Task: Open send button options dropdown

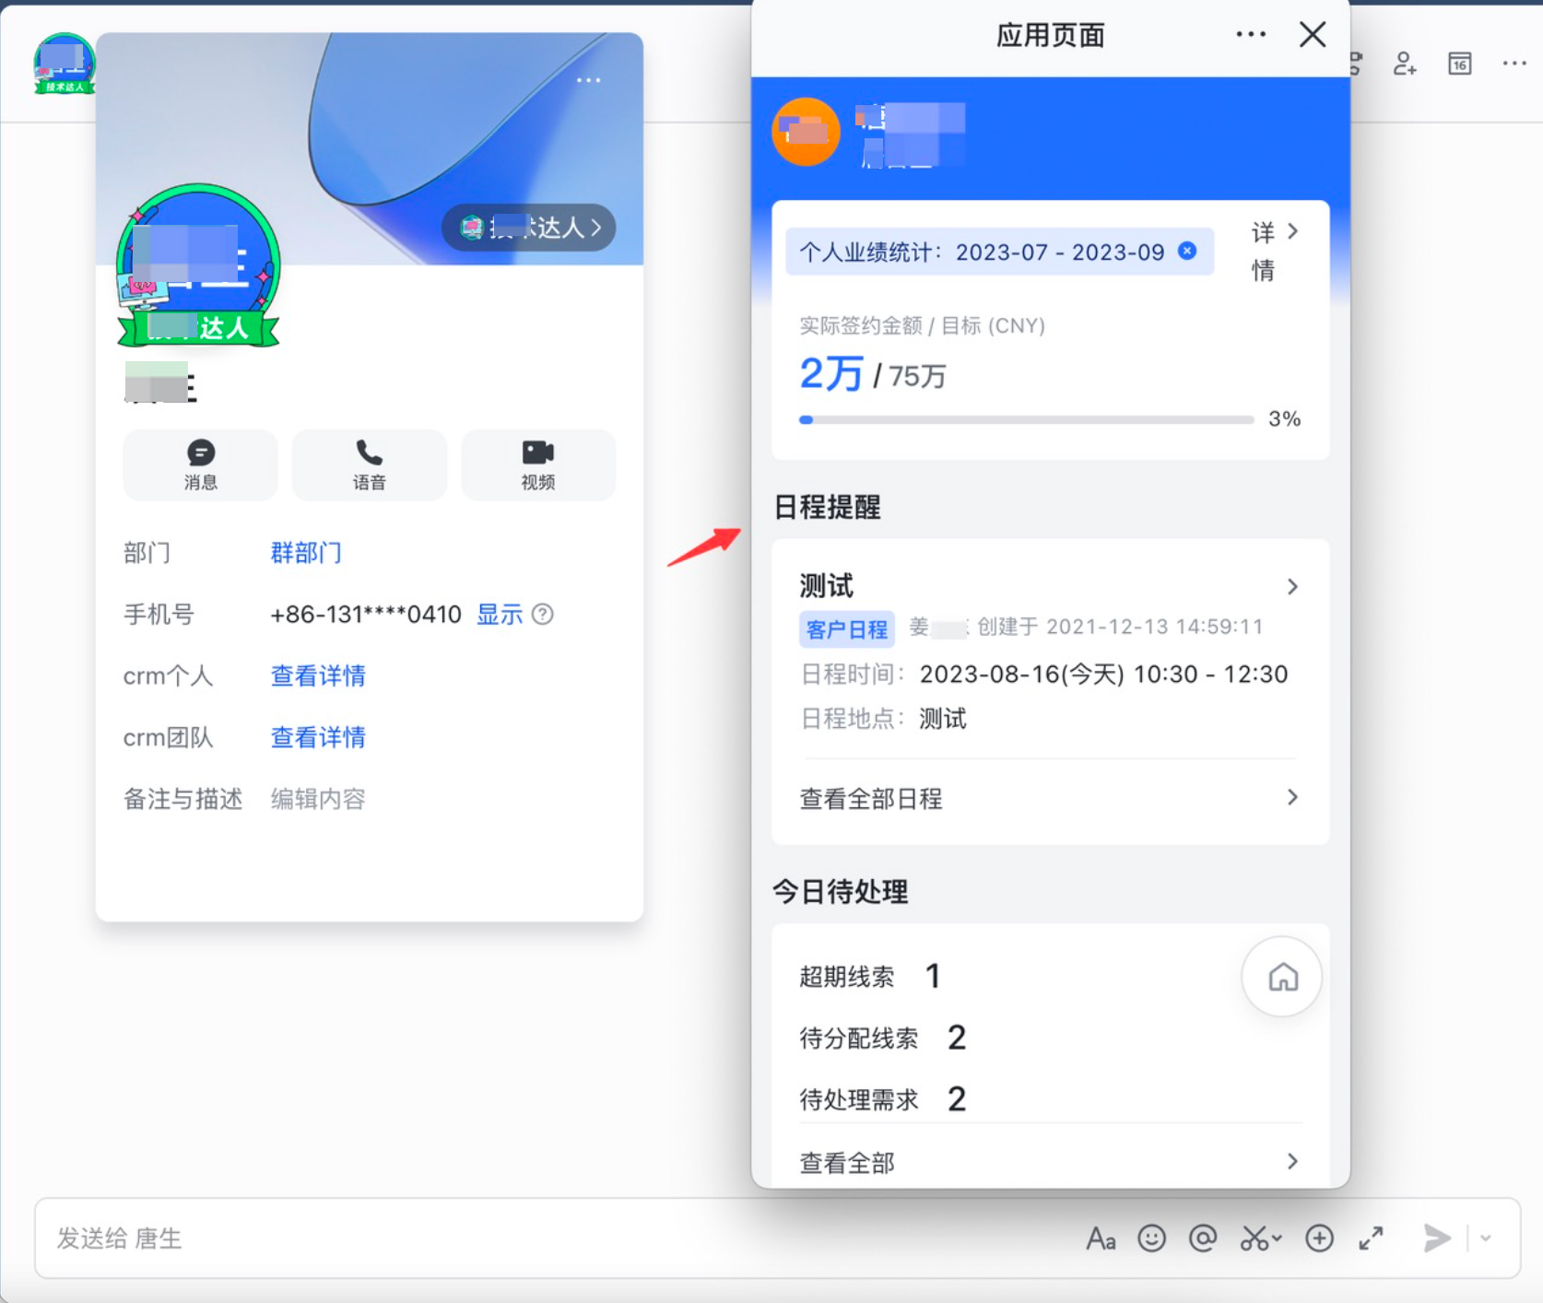Action: click(x=1485, y=1238)
